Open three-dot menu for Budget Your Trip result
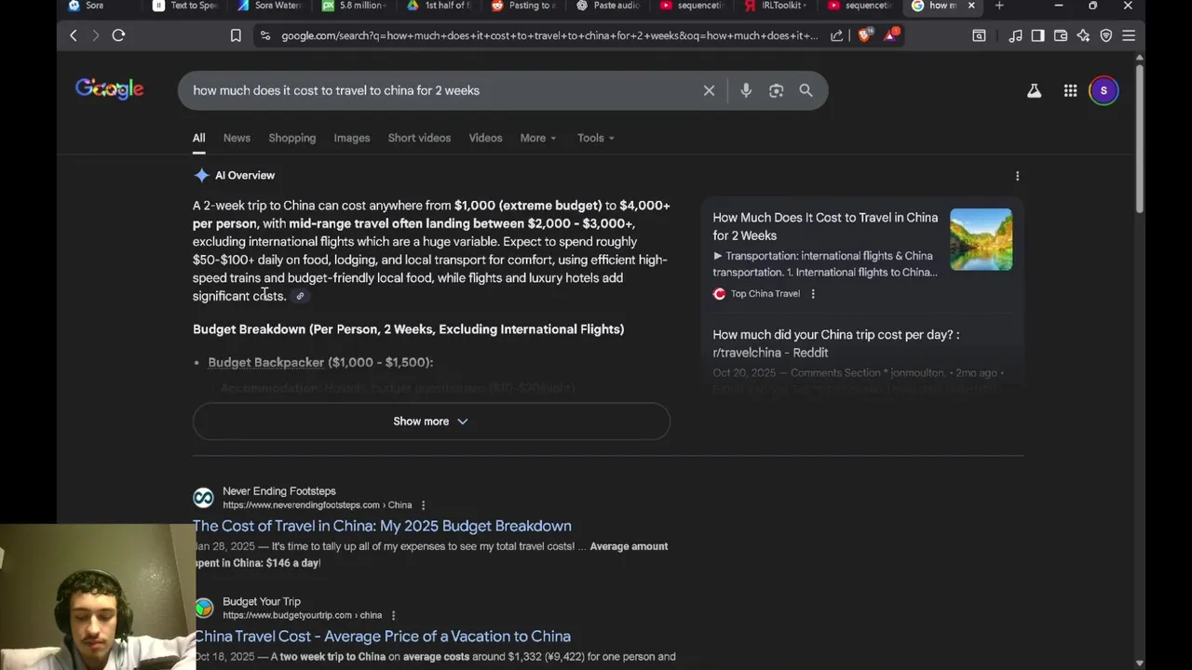Image resolution: width=1192 pixels, height=670 pixels. pos(393,615)
